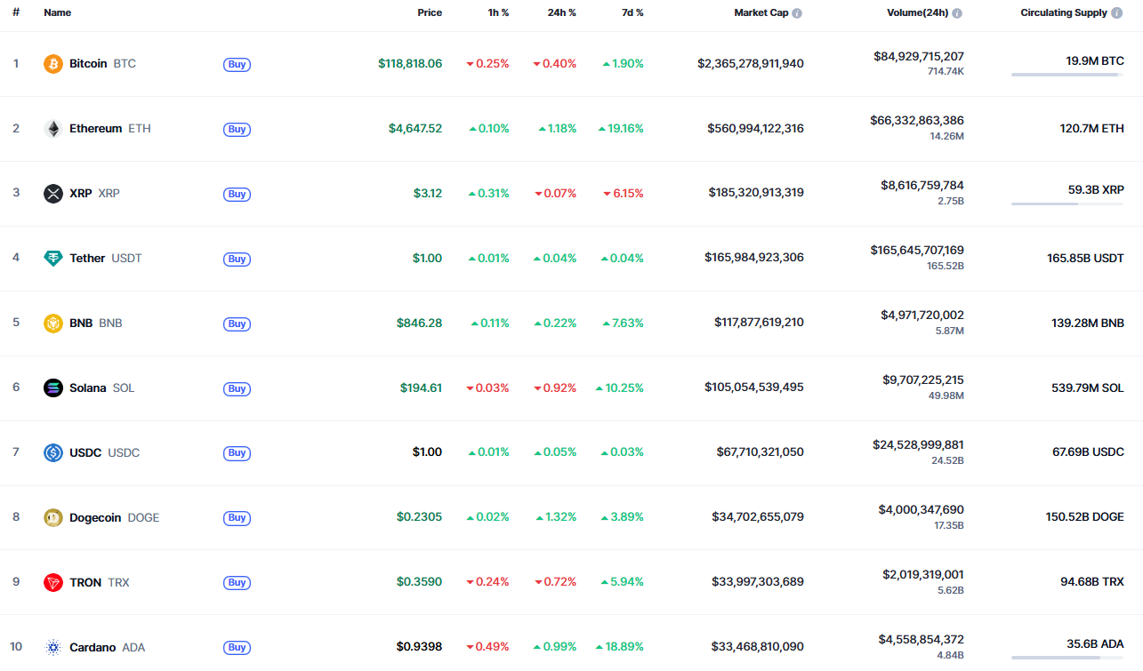Sort by 7d % column header
This screenshot has width=1143, height=671.
coord(632,13)
